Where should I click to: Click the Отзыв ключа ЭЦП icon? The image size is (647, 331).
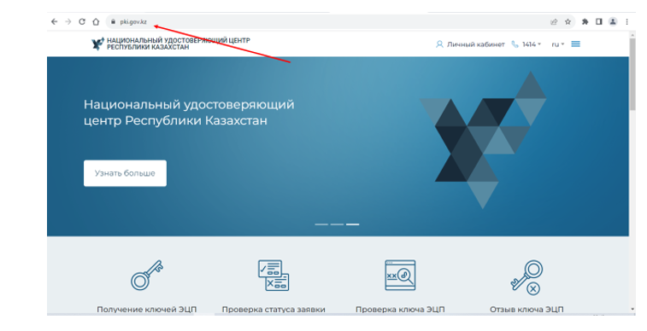click(526, 277)
